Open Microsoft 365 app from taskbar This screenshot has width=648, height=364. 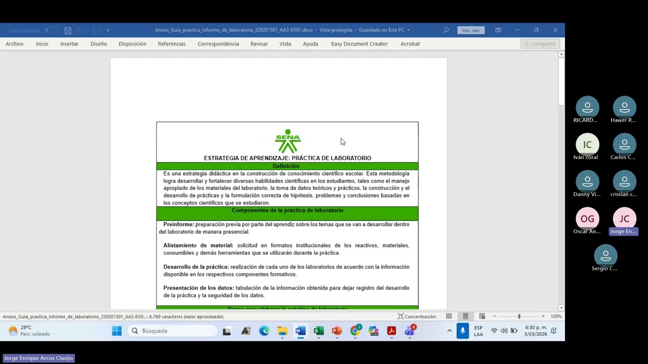coord(374,331)
